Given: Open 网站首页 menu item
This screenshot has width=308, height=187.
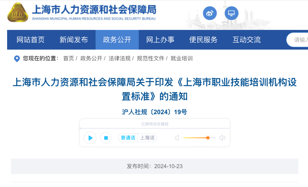Looking at the screenshot, I should tap(31, 40).
